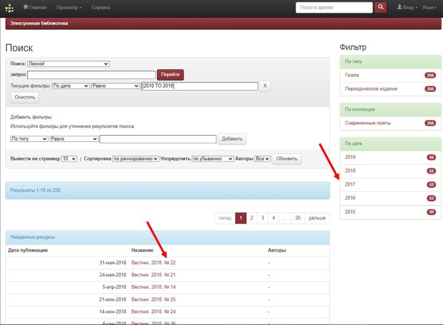
Task: Select pagination page 1
Action: tap(240, 218)
